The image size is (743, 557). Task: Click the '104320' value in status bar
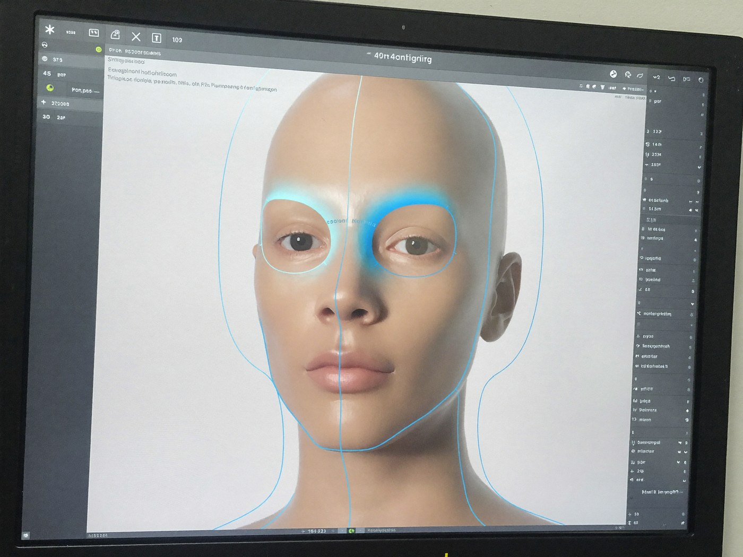(317, 531)
